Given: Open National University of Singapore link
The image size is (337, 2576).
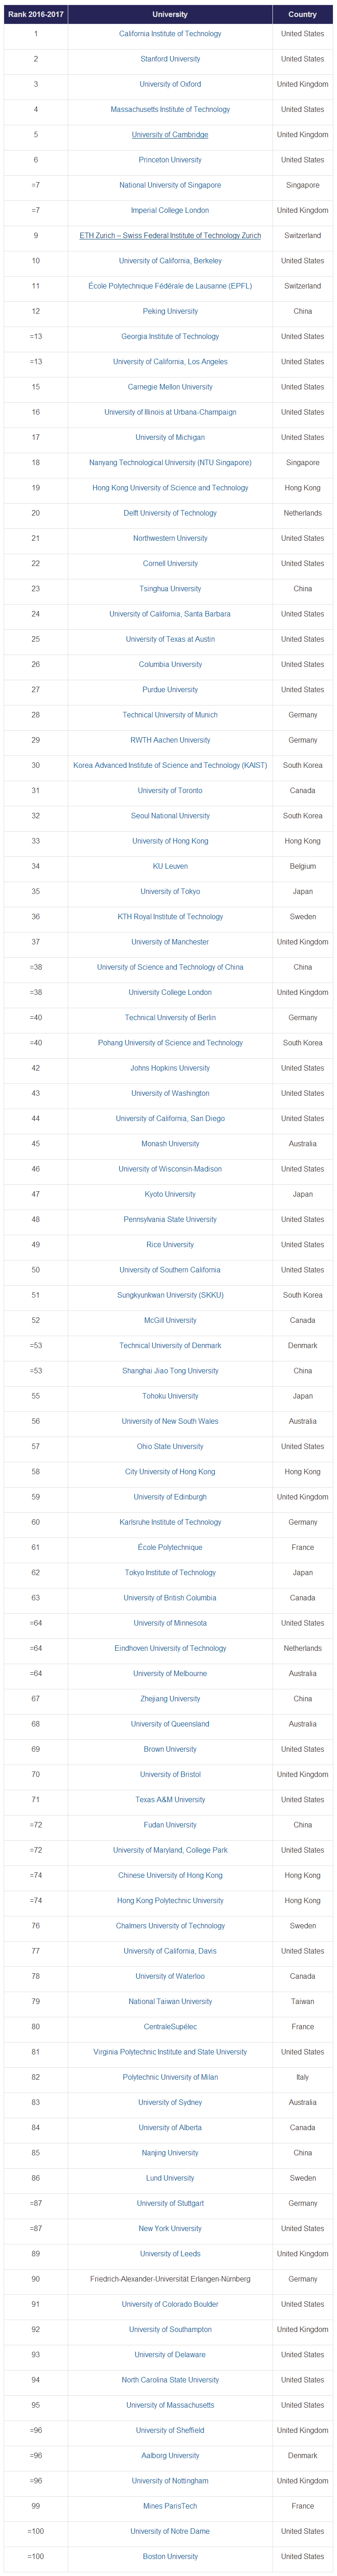Looking at the screenshot, I should pos(169,185).
